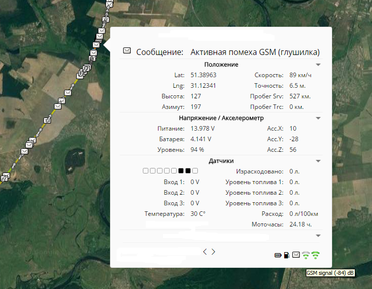Screen dimensions: 372x289
Task: Click the battery status icon in popup footer
Action: 278,255
